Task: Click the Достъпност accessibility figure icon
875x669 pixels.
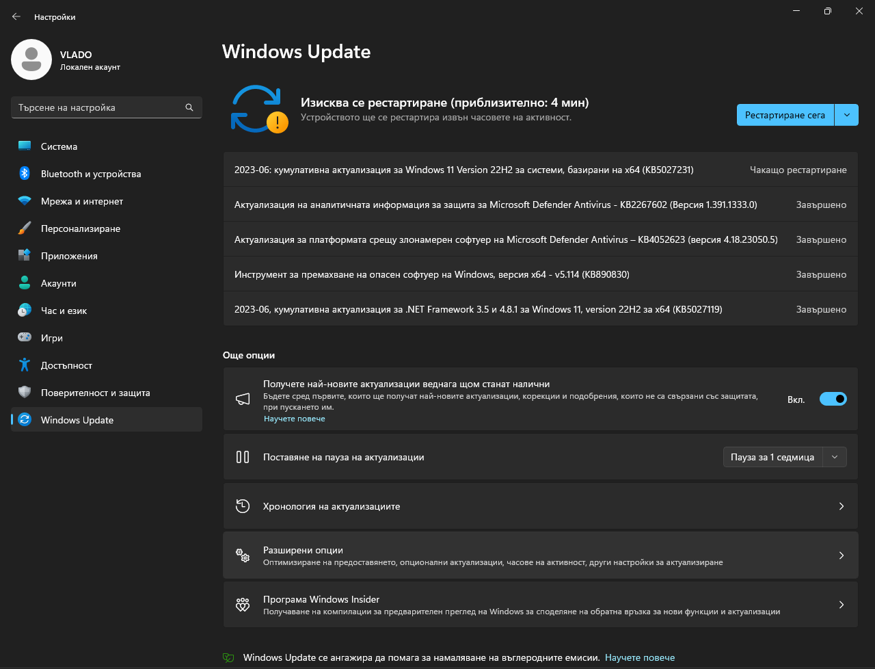Action: tap(25, 365)
